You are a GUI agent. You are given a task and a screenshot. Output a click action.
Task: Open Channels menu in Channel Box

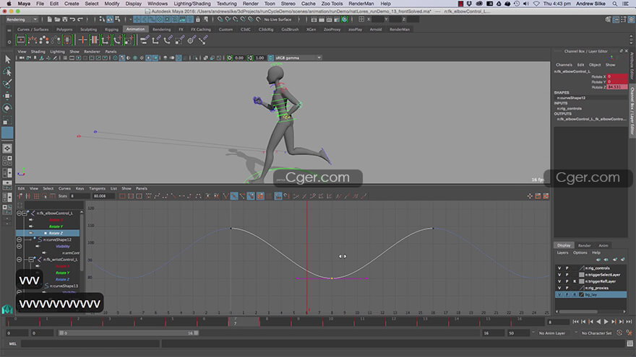pyautogui.click(x=564, y=65)
